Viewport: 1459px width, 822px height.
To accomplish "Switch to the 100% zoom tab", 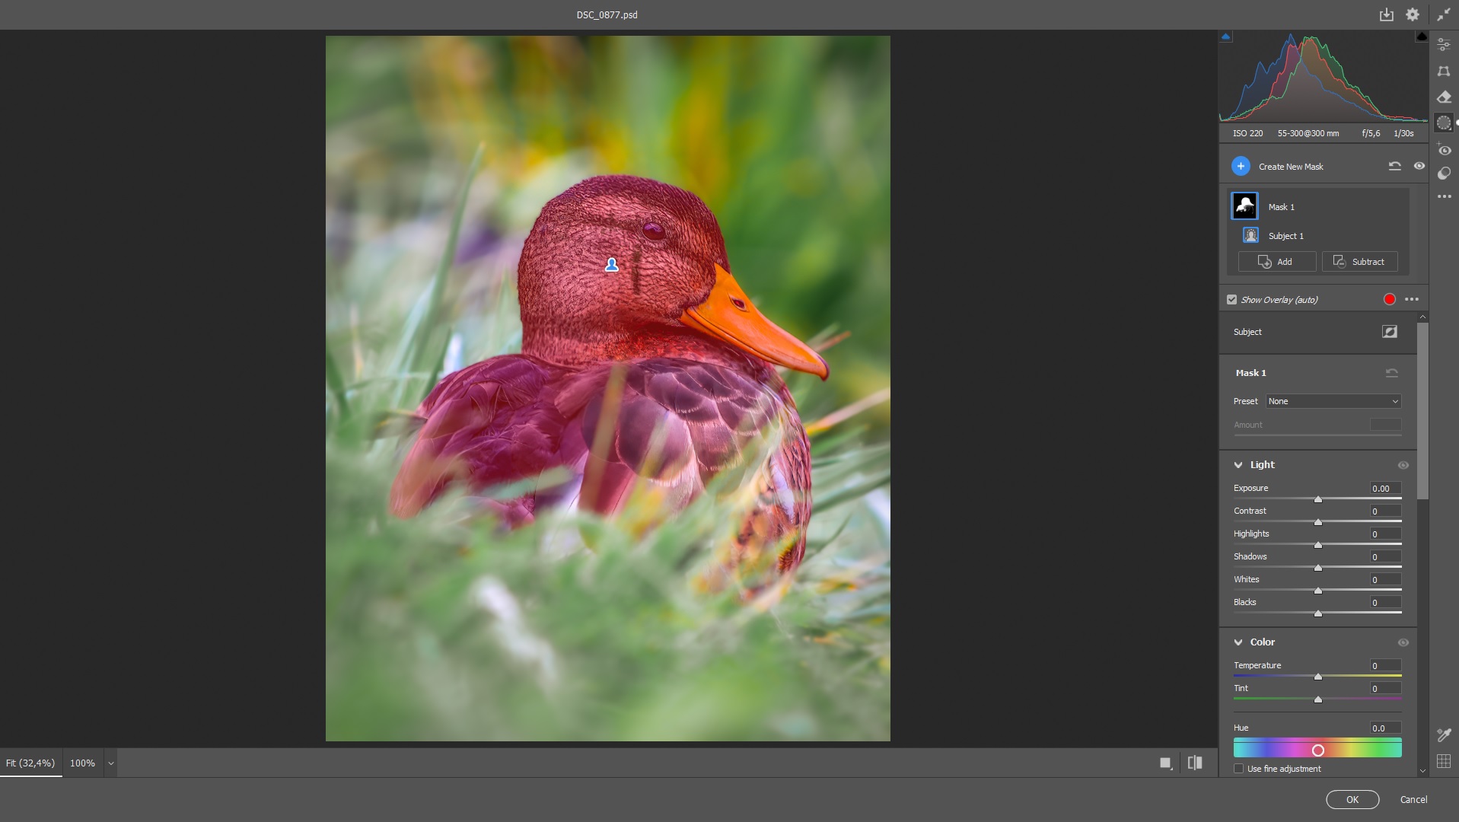I will [x=82, y=763].
